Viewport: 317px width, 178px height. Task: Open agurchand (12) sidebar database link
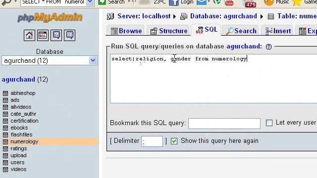(18, 80)
